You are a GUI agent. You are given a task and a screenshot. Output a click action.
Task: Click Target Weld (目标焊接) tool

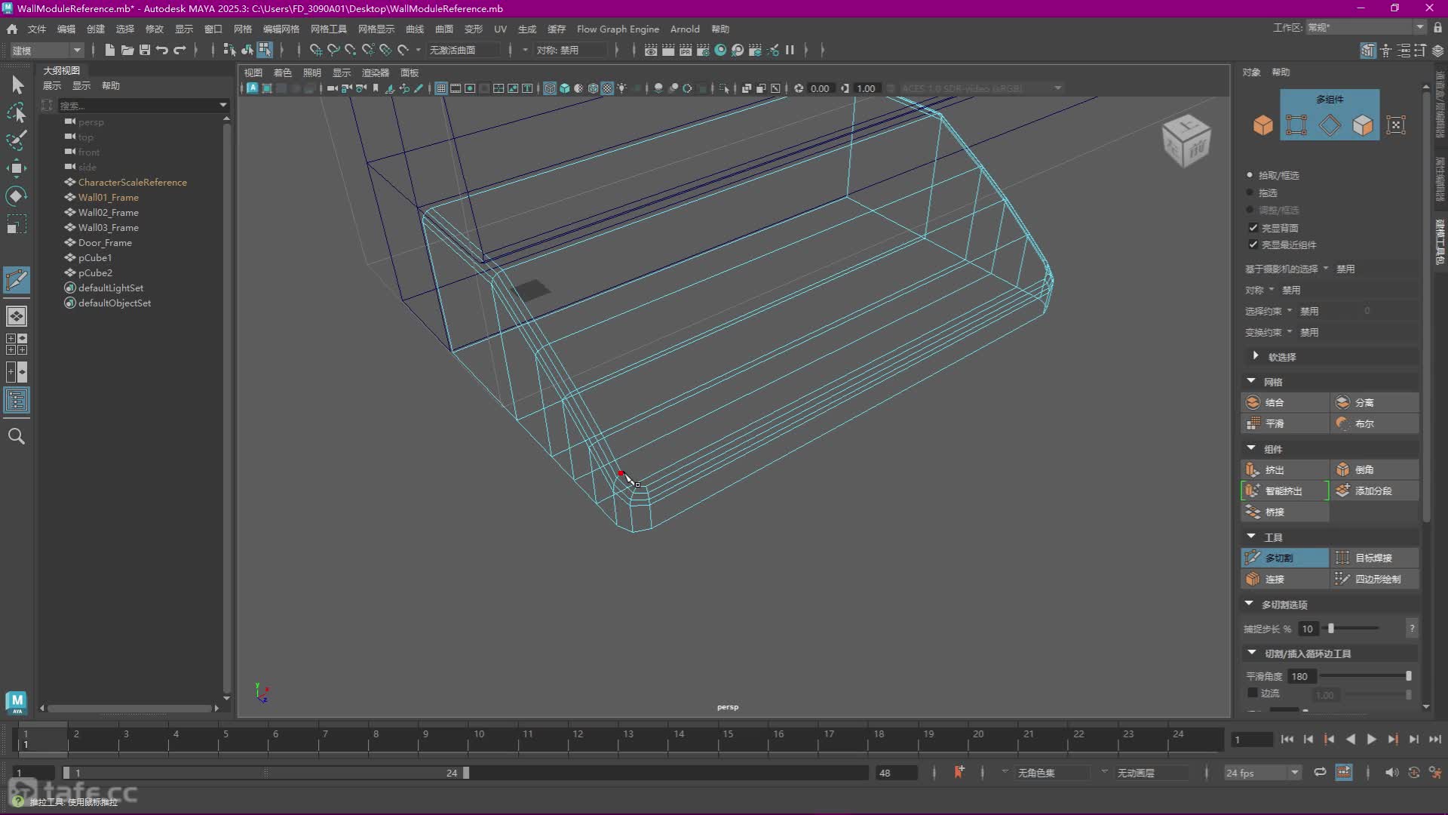[1373, 558]
